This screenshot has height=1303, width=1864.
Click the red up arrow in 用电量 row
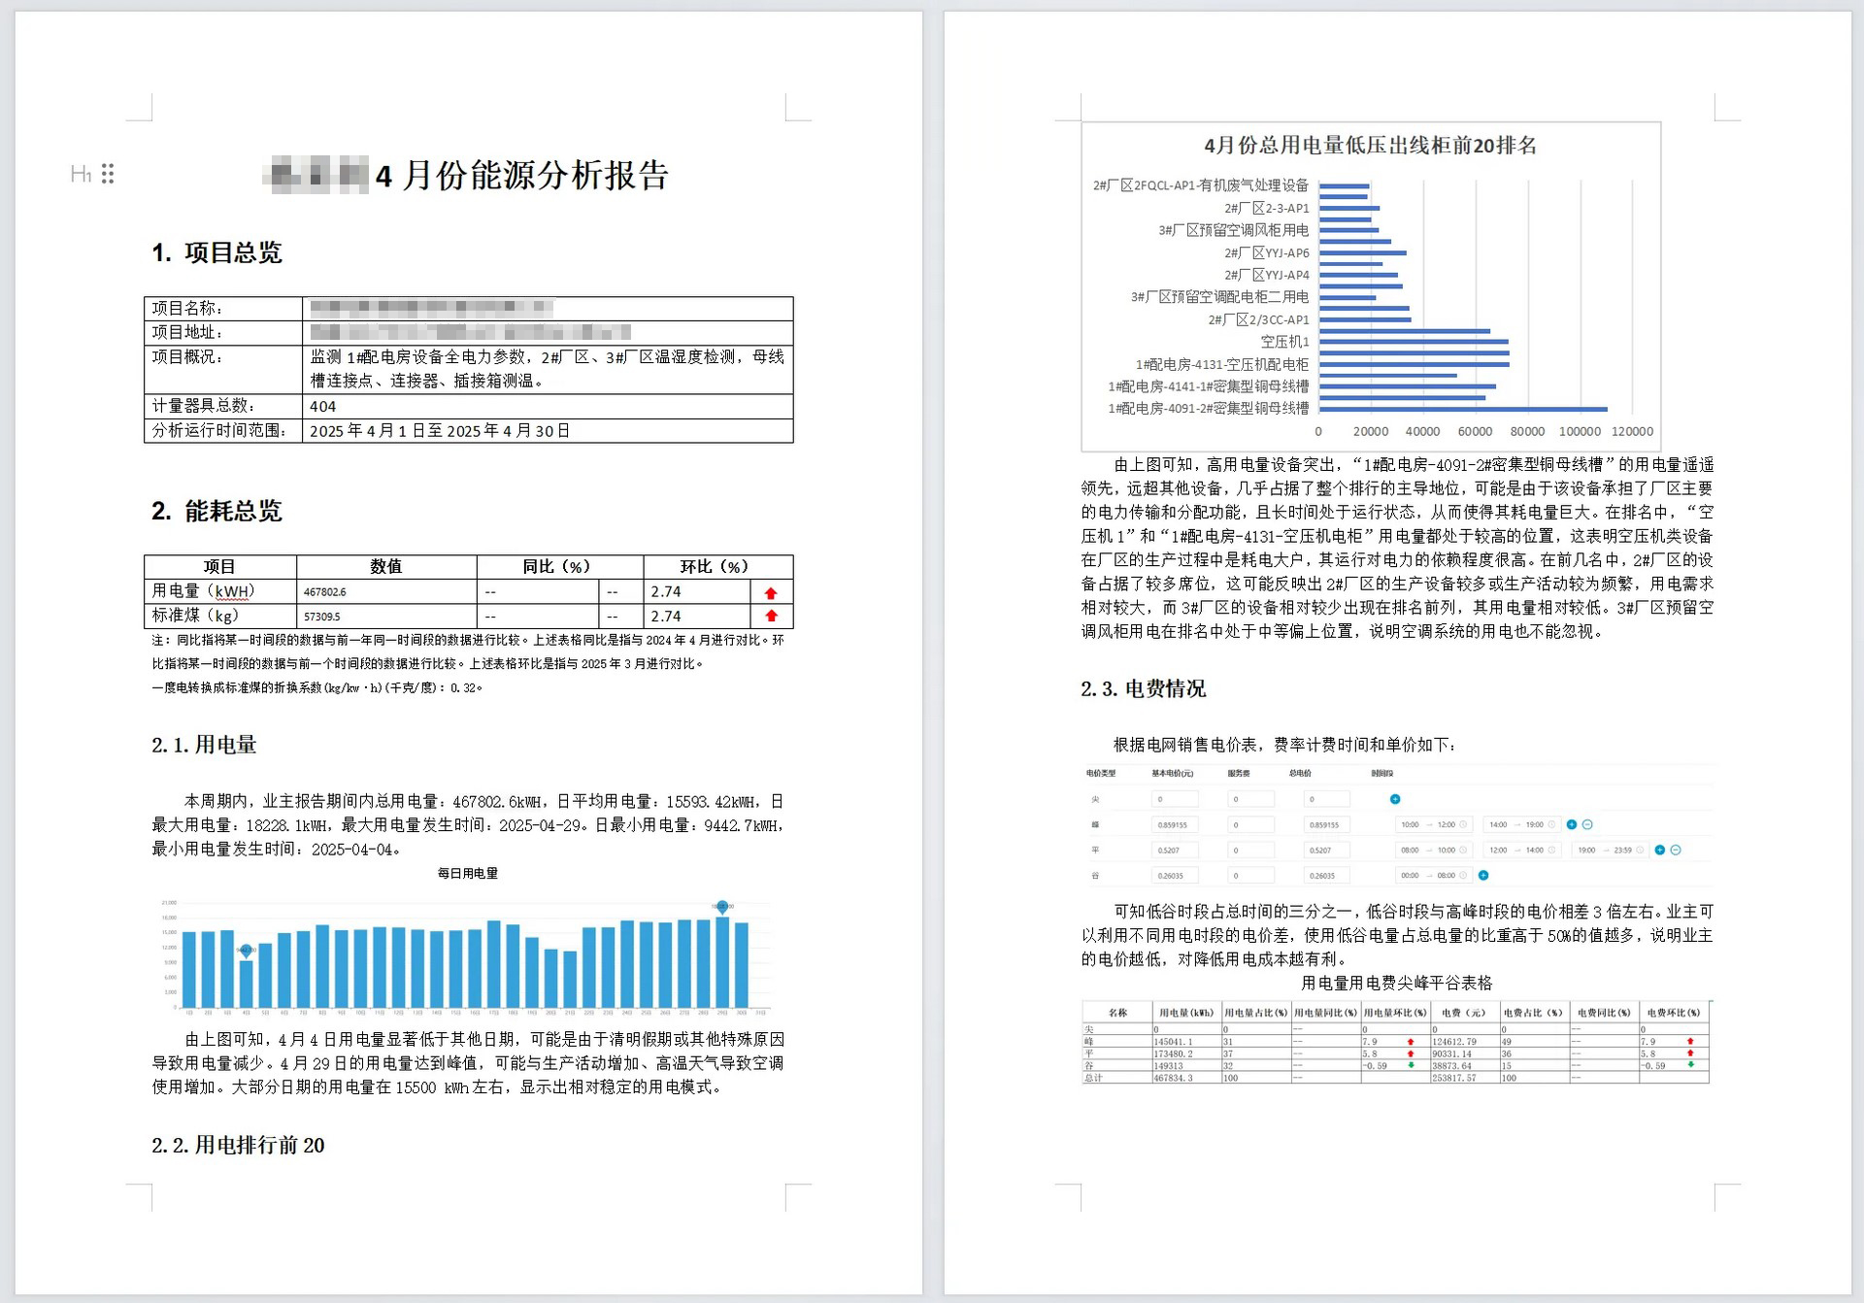[771, 592]
